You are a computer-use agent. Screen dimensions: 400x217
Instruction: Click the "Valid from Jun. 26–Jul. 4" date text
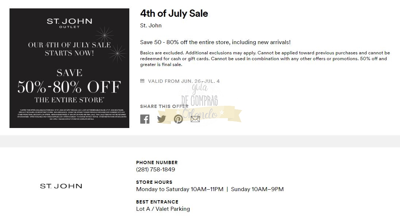[184, 81]
